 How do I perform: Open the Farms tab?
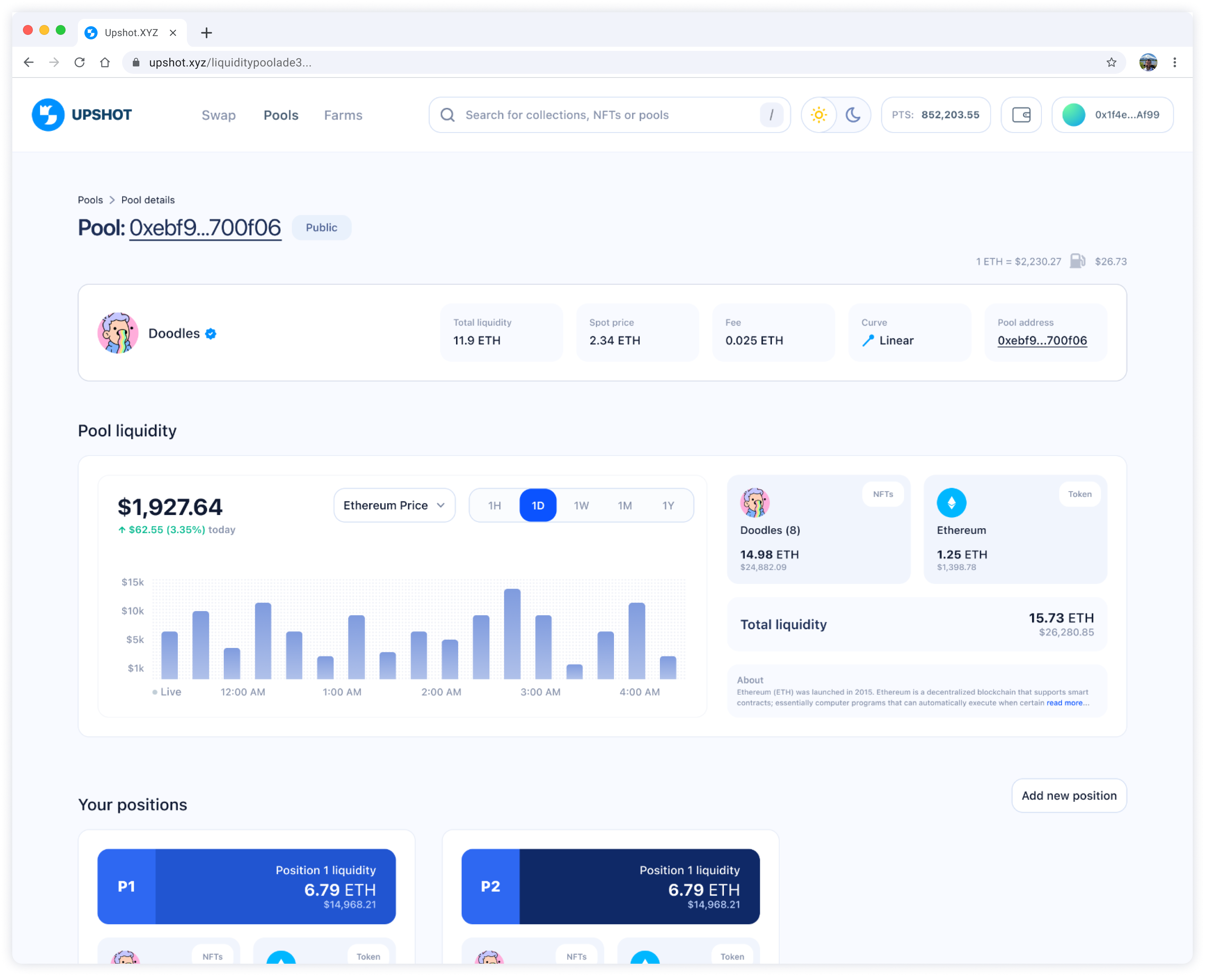tap(343, 115)
